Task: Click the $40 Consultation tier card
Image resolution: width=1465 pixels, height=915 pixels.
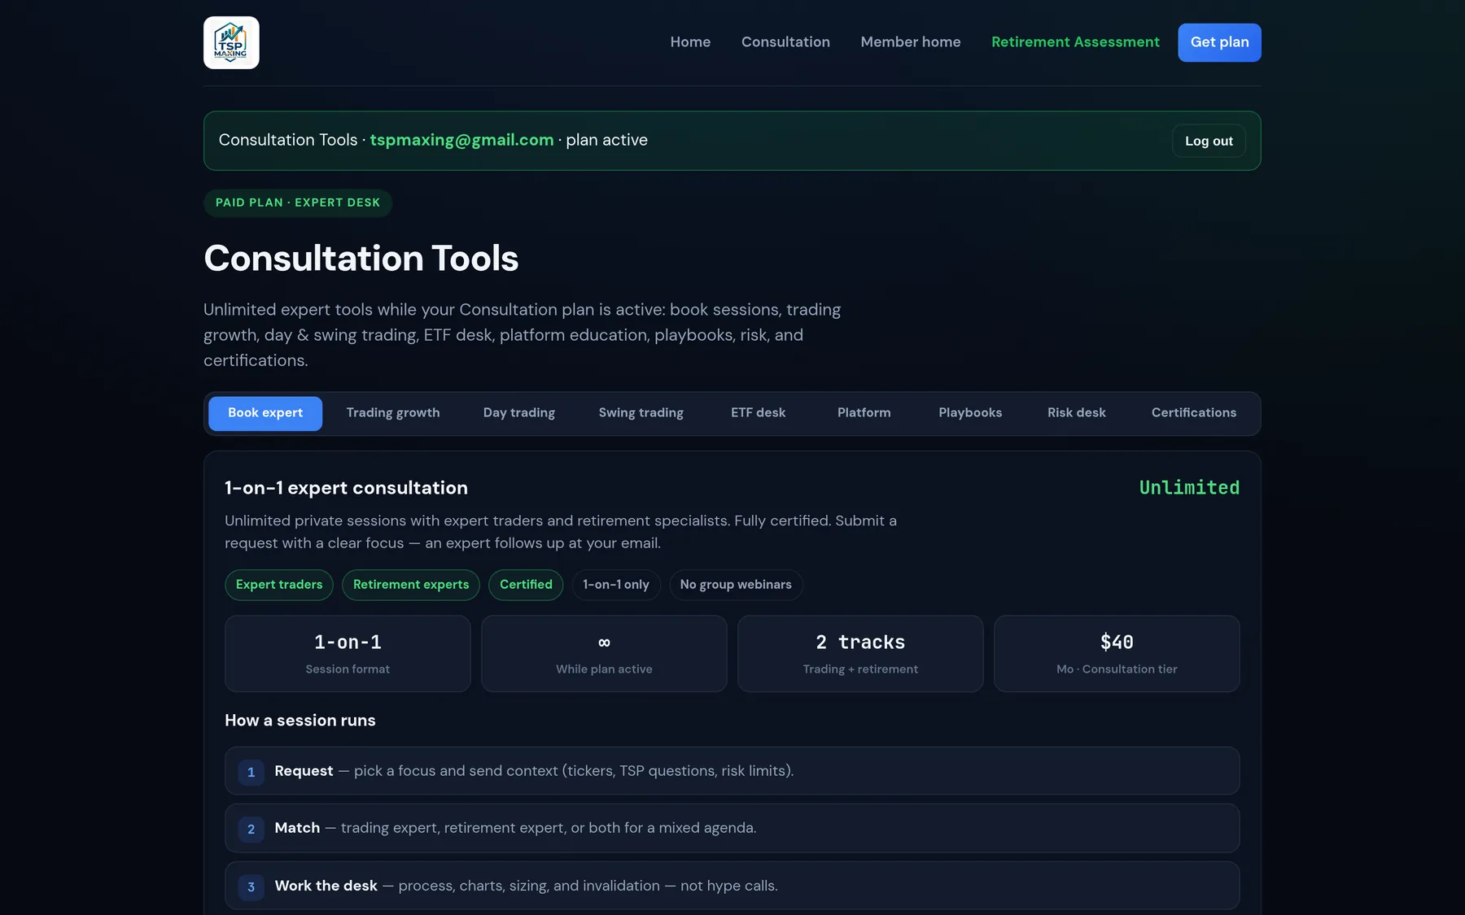Action: coord(1117,654)
